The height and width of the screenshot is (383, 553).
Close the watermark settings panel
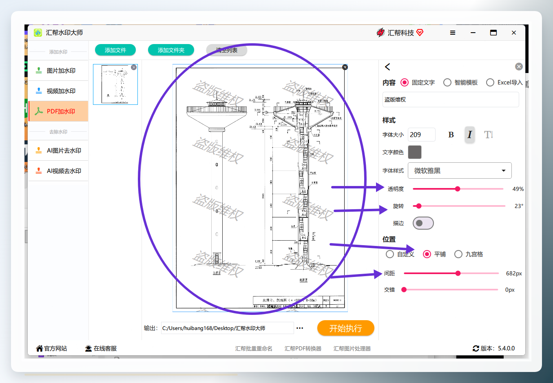coord(519,66)
